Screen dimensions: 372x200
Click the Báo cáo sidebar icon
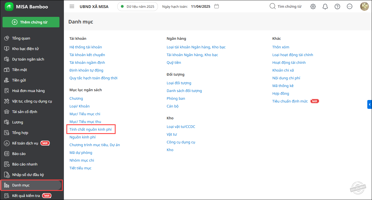pos(7,154)
